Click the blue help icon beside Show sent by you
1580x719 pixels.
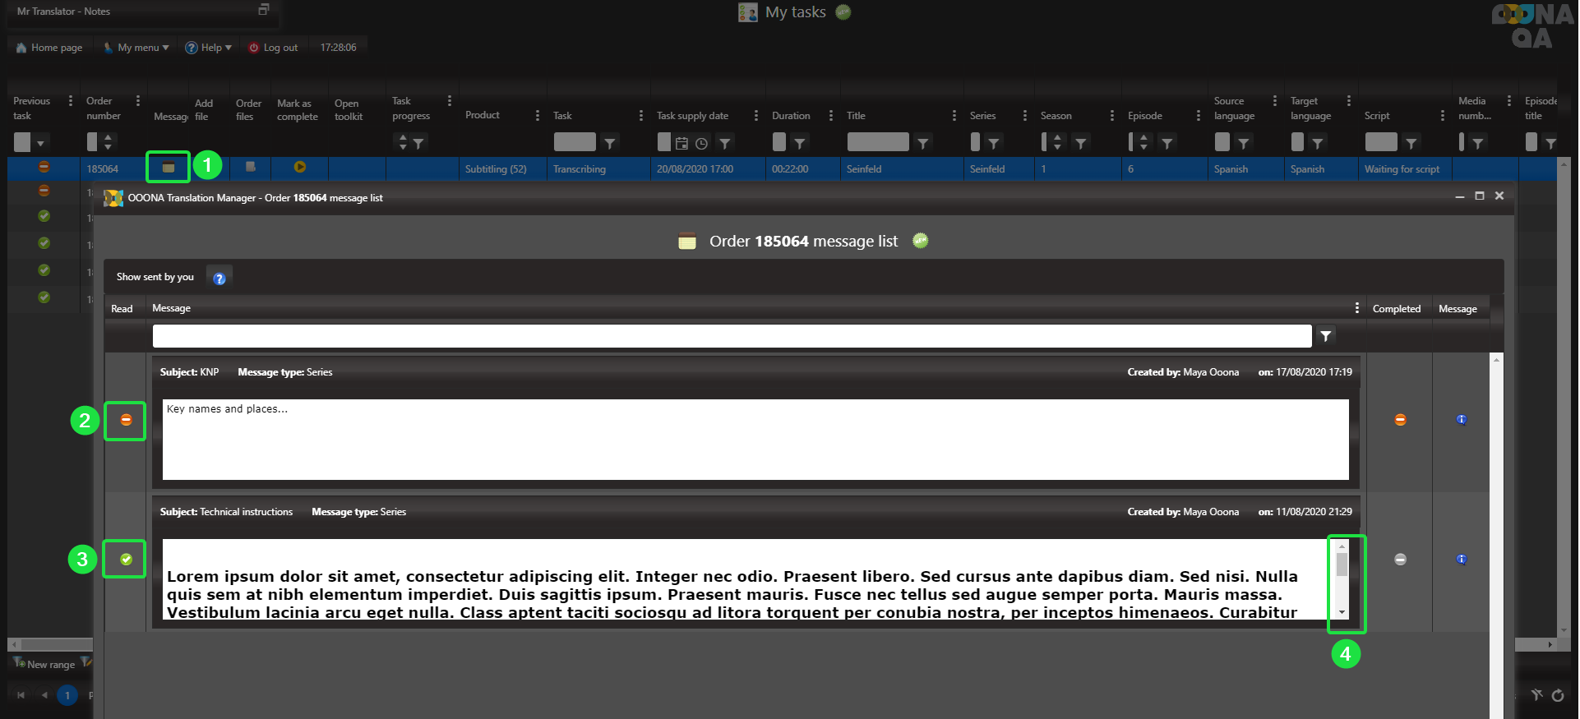coord(219,279)
